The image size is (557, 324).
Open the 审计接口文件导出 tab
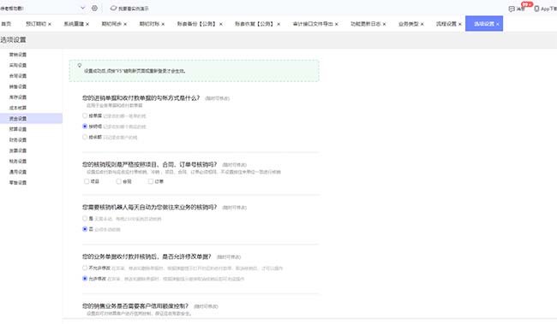click(313, 24)
